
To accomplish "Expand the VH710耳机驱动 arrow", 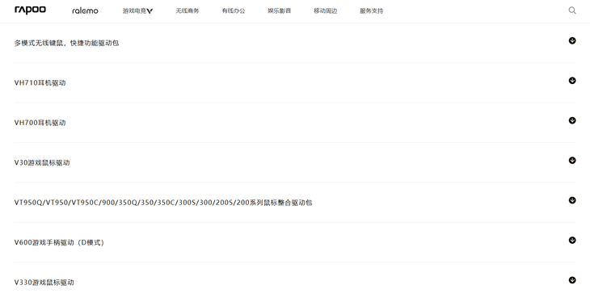I will tap(572, 81).
